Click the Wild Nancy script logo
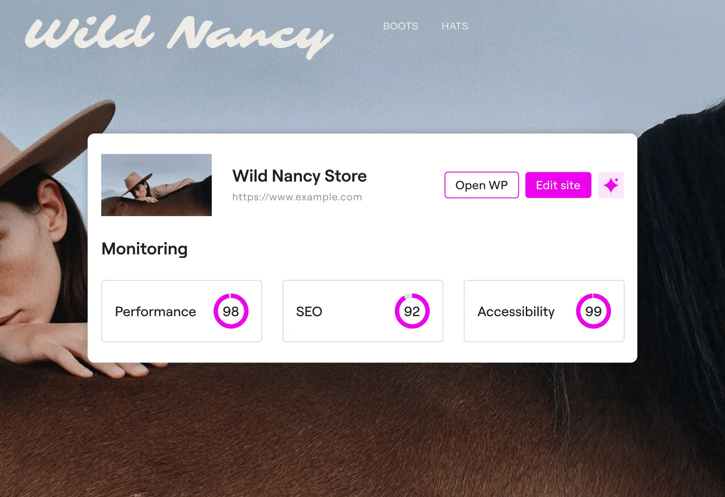725x497 pixels. 179,36
